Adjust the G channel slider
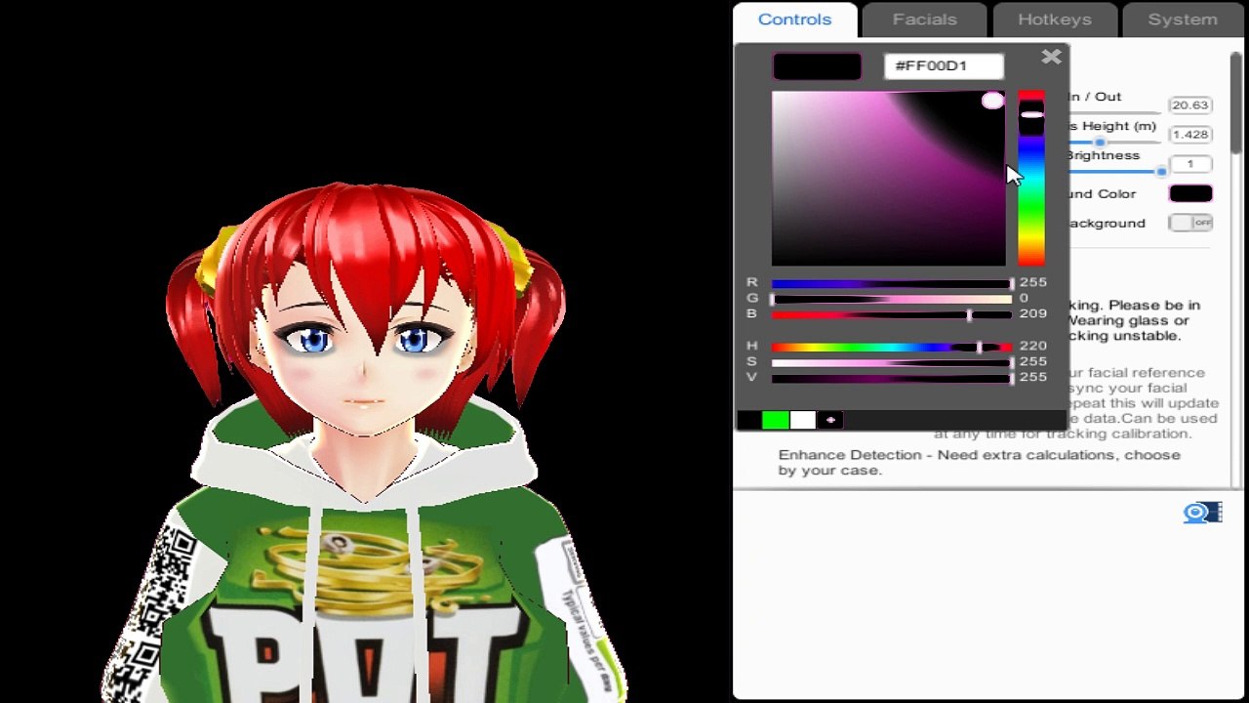The height and width of the screenshot is (703, 1249). [892, 299]
